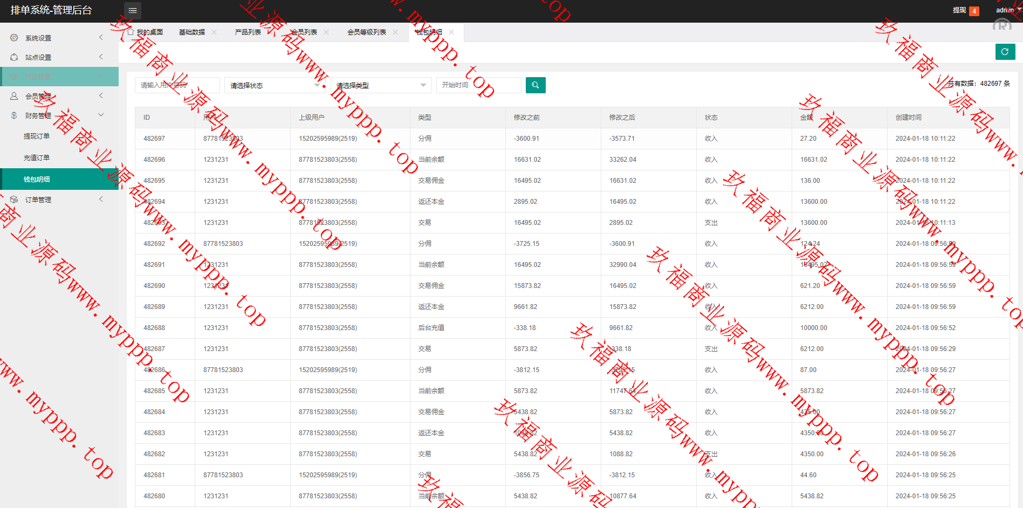Click the username search input field

click(177, 85)
